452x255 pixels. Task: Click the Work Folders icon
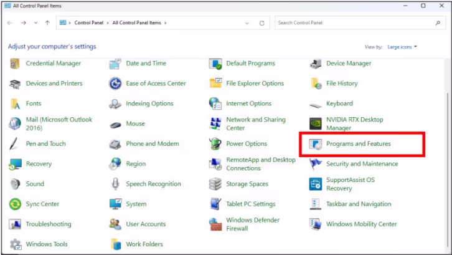(116, 244)
